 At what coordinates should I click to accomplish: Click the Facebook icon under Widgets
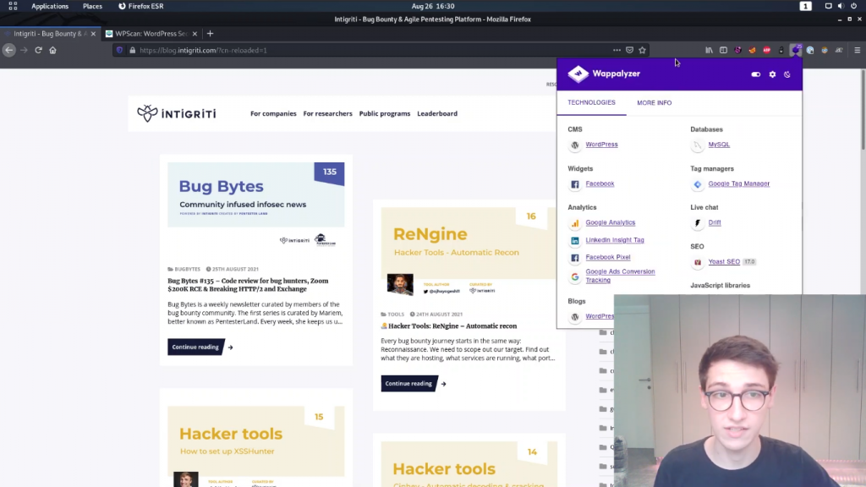(575, 184)
